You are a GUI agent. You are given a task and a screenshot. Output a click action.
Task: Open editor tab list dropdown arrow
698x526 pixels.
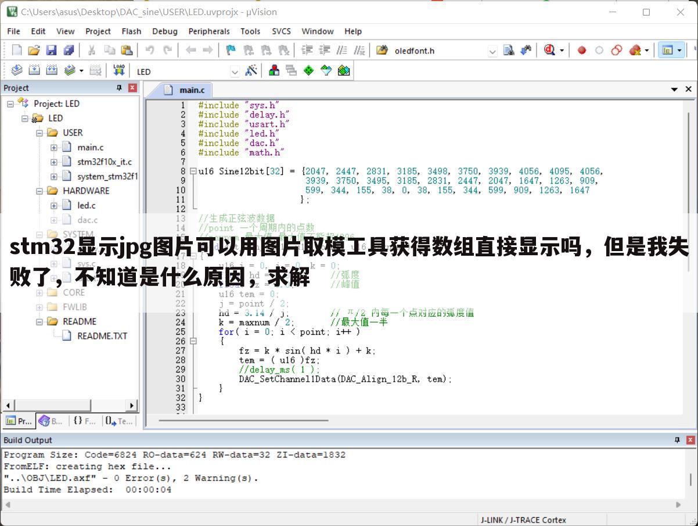[x=674, y=90]
